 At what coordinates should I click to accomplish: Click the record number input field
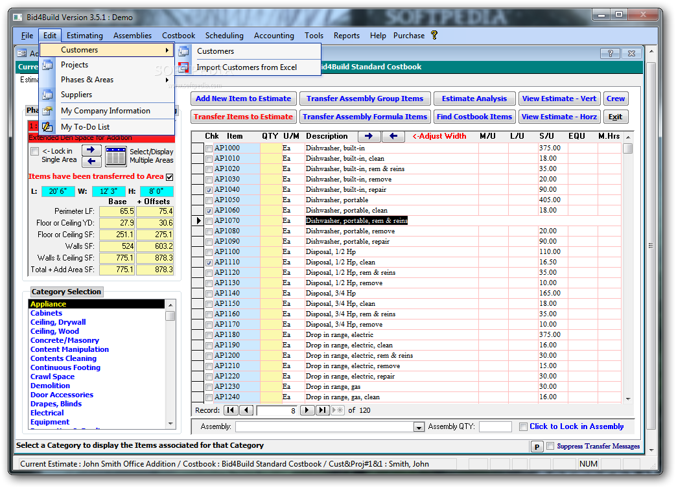[277, 410]
